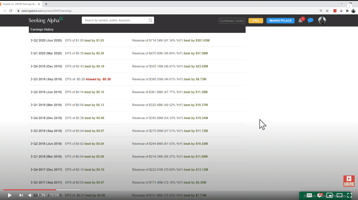
Task: Toggle closed captions on the video
Action: coord(309,195)
